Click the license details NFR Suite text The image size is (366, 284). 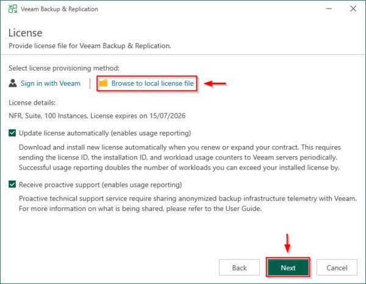pyautogui.click(x=97, y=116)
